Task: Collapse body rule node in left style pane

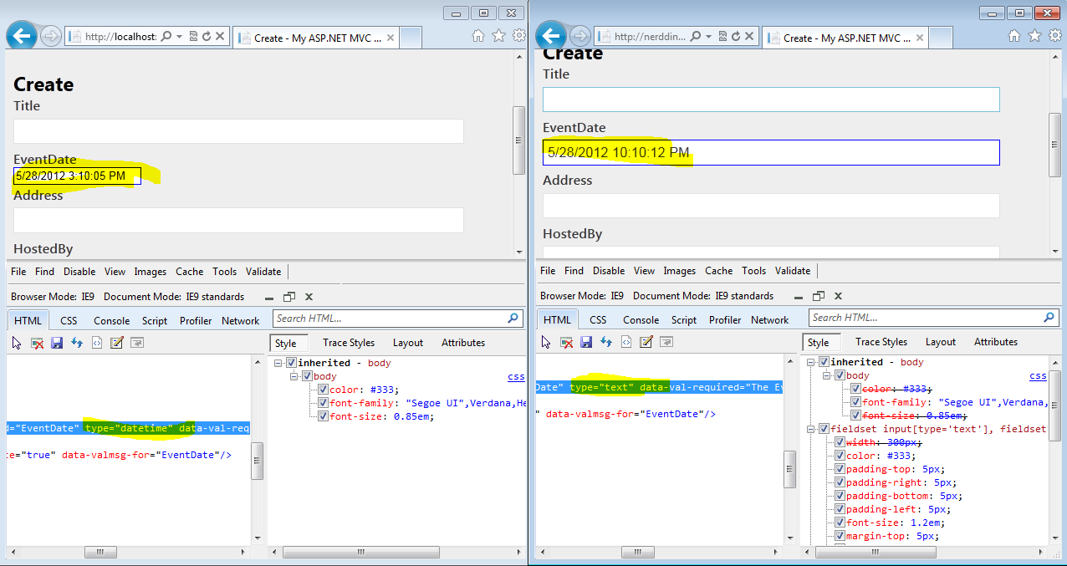Action: coord(294,376)
